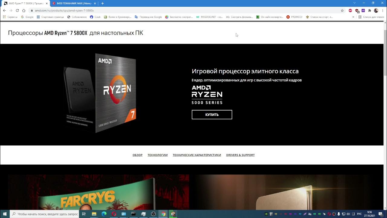Screen dimensions: 387x218
Task: Go to the DRIVERS & SUPPORT link
Action: pyautogui.click(x=240, y=155)
